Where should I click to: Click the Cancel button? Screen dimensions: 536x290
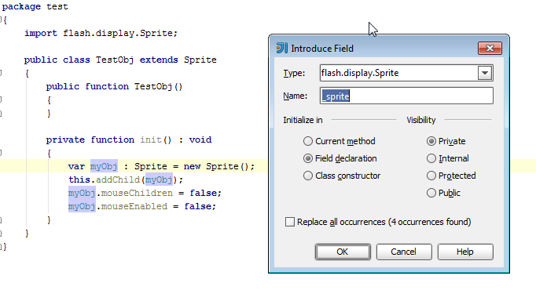click(404, 252)
